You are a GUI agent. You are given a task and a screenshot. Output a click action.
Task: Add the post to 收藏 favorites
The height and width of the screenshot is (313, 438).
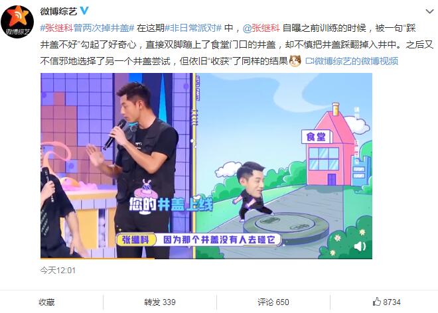[x=46, y=302]
